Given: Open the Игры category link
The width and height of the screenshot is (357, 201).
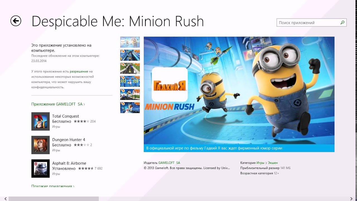Looking at the screenshot, I should pos(260,162).
